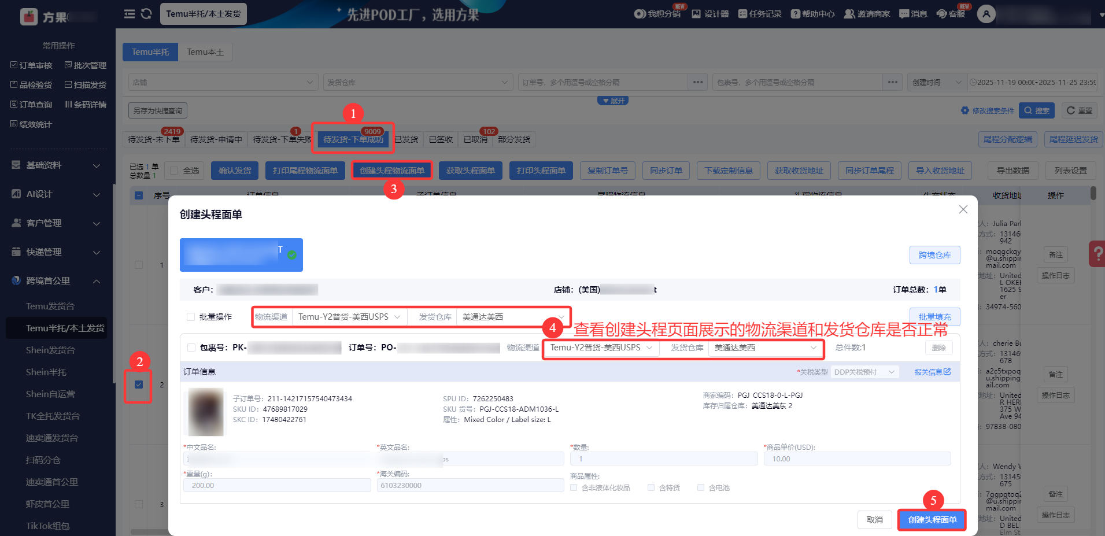This screenshot has width=1105, height=536.
Task: Click the 删除 button for the package
Action: (x=938, y=348)
